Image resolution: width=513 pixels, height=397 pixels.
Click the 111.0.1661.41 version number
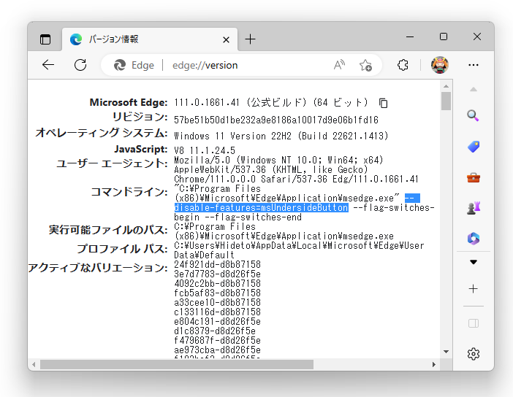(x=207, y=103)
